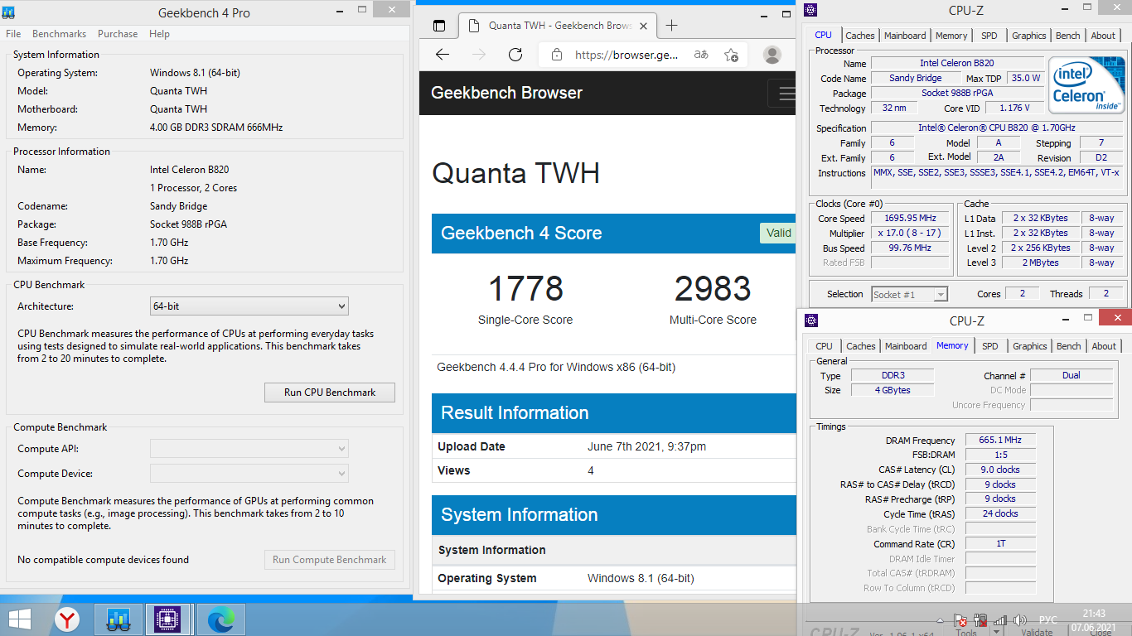Image resolution: width=1132 pixels, height=636 pixels.
Task: Click the browser Back arrow
Action: 442,55
